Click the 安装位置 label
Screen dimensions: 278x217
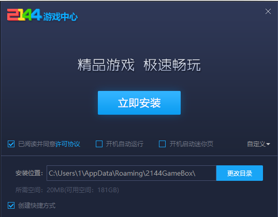30,173
